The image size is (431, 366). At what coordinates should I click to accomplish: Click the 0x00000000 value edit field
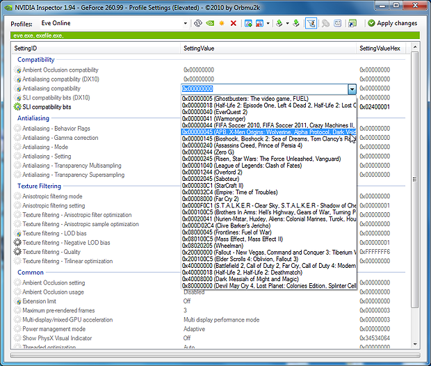coord(265,89)
